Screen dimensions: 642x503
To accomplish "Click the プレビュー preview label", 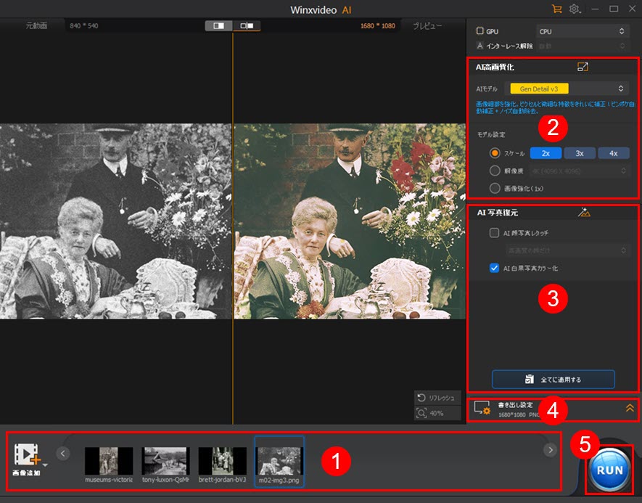I will pos(427,26).
